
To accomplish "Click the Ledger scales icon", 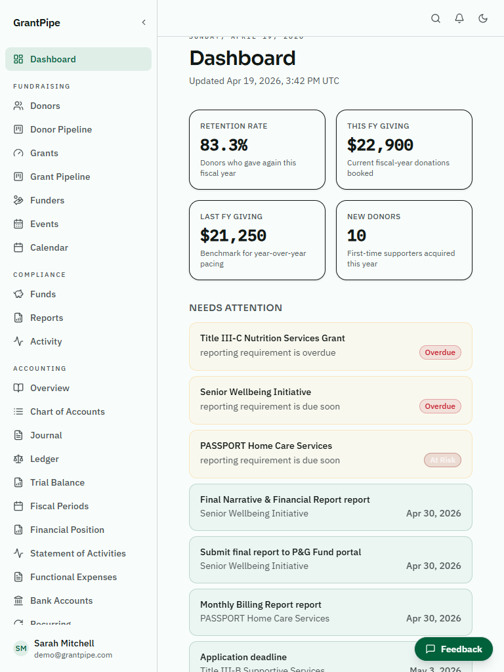I will [18, 459].
